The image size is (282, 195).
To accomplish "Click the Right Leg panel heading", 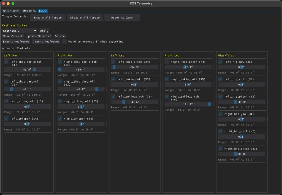I will click(x=172, y=55).
